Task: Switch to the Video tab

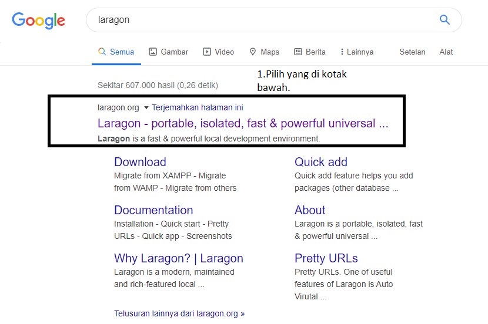Action: pyautogui.click(x=219, y=52)
